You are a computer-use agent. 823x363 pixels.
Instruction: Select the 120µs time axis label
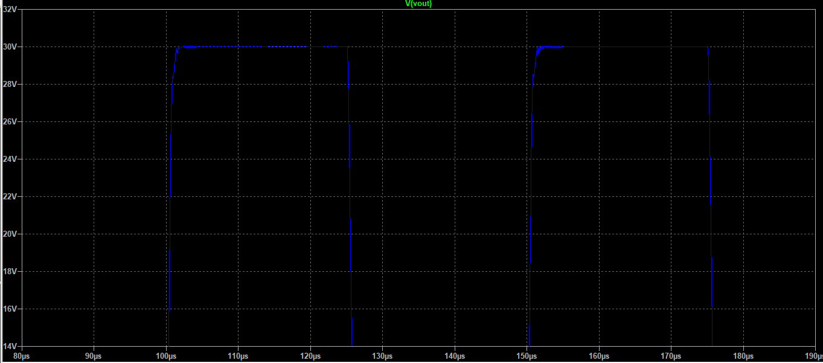coord(310,356)
